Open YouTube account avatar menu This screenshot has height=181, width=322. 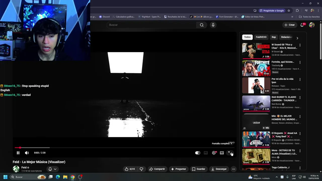pos(312,25)
